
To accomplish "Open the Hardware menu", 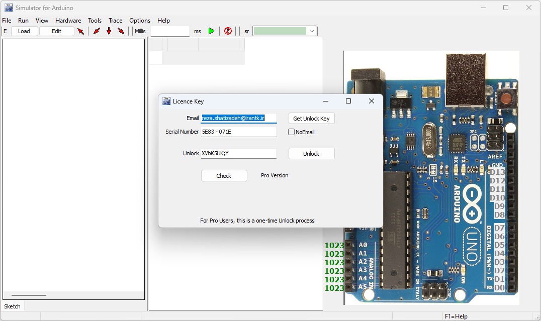I will (68, 20).
